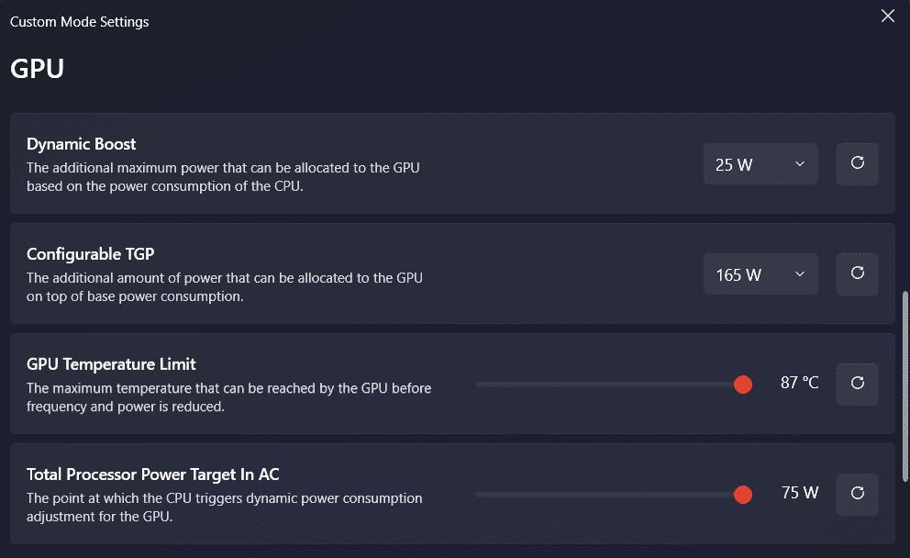Viewport: 910px width, 558px height.
Task: Open the Configurable TGP 165 W dropdown
Action: click(x=760, y=274)
